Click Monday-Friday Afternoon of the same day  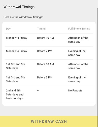[78, 40]
